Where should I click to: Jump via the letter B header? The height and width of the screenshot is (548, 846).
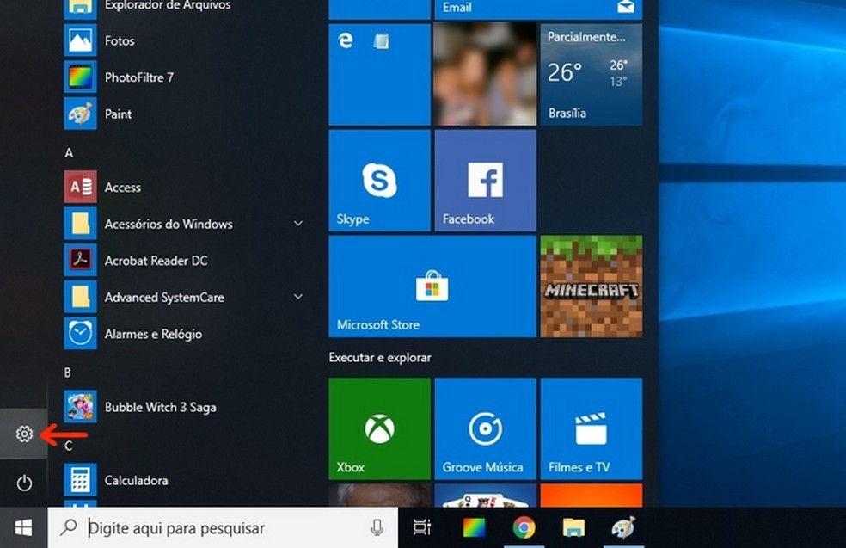67,373
